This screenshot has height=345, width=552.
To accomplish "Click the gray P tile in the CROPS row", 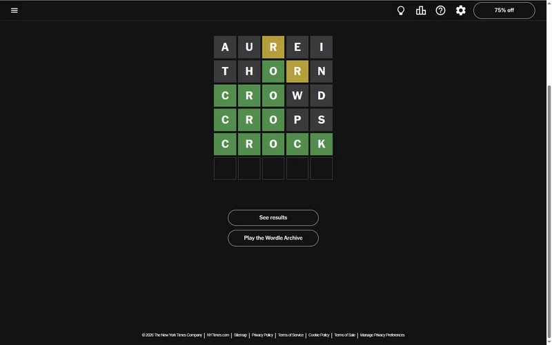I will click(297, 119).
